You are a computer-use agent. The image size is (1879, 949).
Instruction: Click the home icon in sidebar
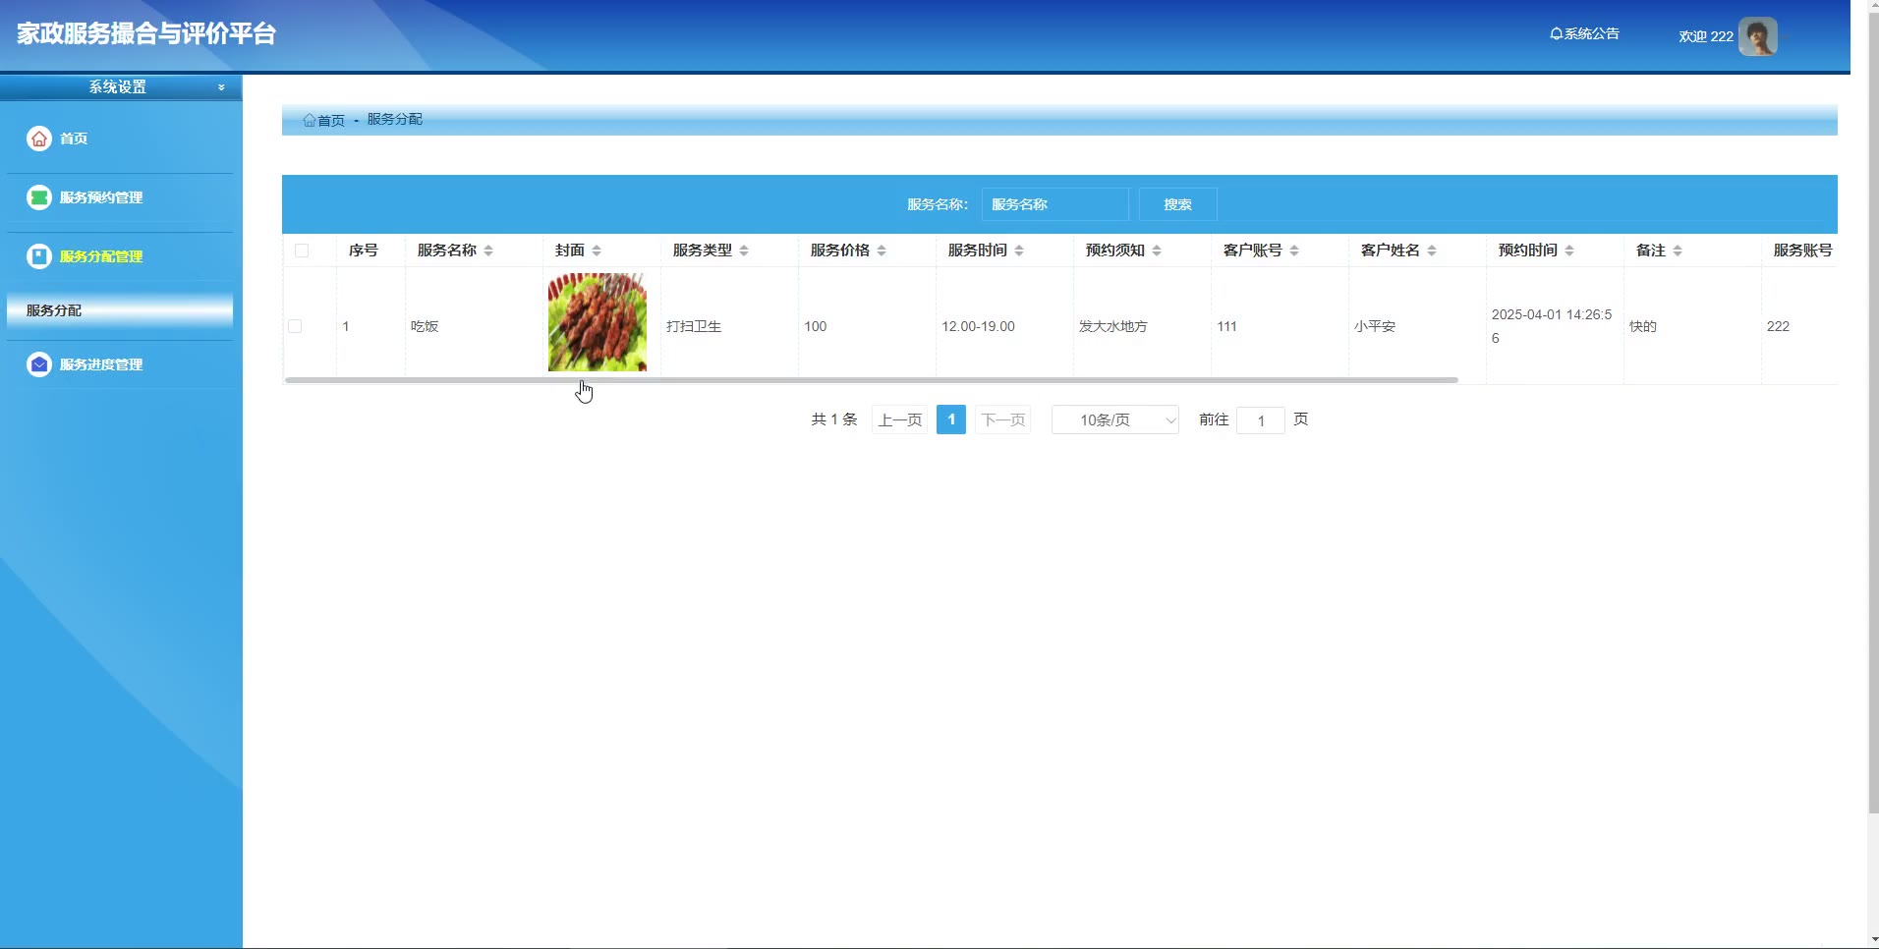point(38,139)
